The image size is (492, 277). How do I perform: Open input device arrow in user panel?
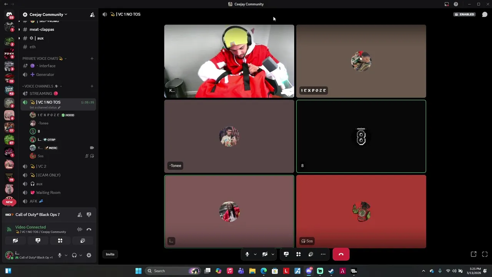tap(66, 255)
